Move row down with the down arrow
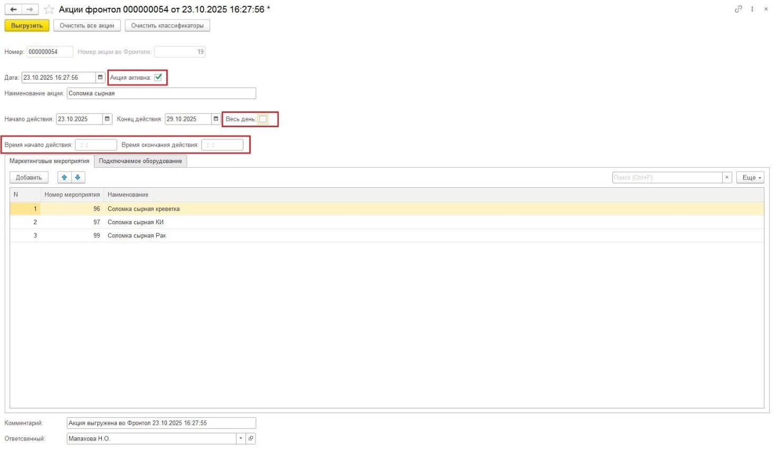 coord(78,177)
